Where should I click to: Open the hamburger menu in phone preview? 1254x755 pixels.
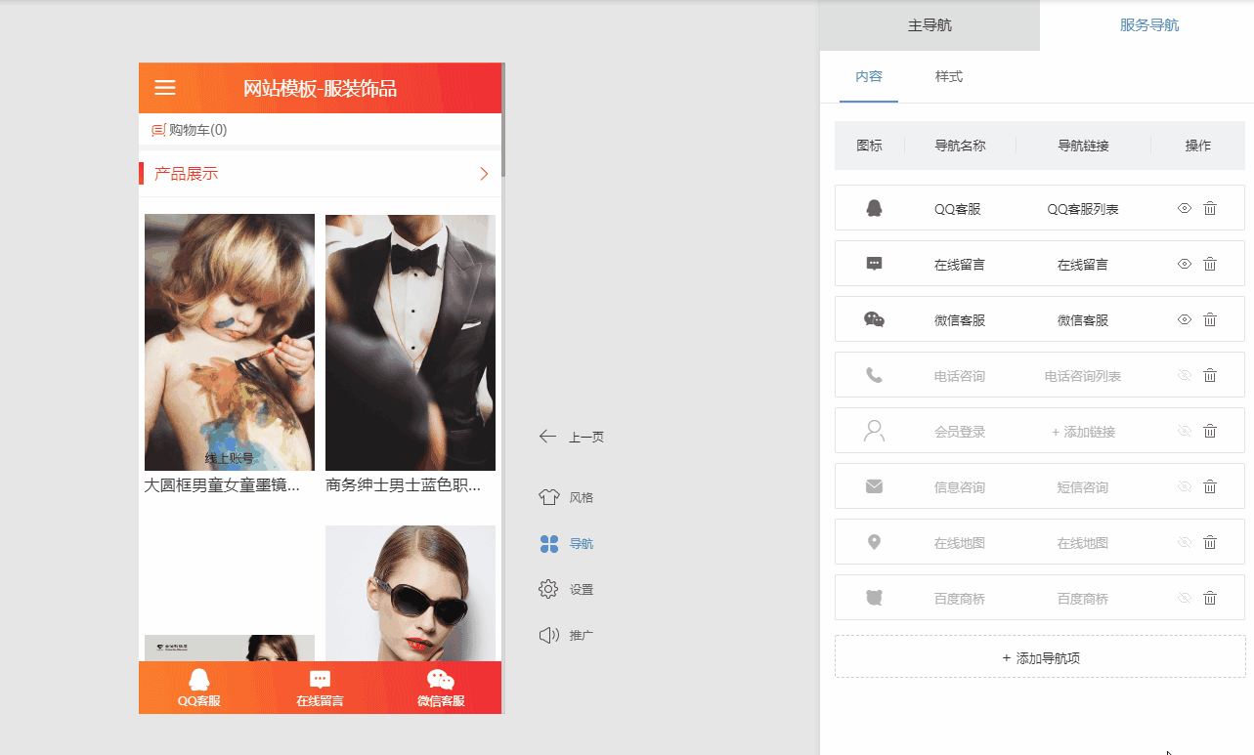click(165, 88)
